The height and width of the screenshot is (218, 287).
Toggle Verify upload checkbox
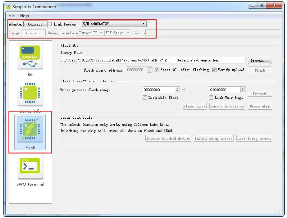tap(214, 70)
